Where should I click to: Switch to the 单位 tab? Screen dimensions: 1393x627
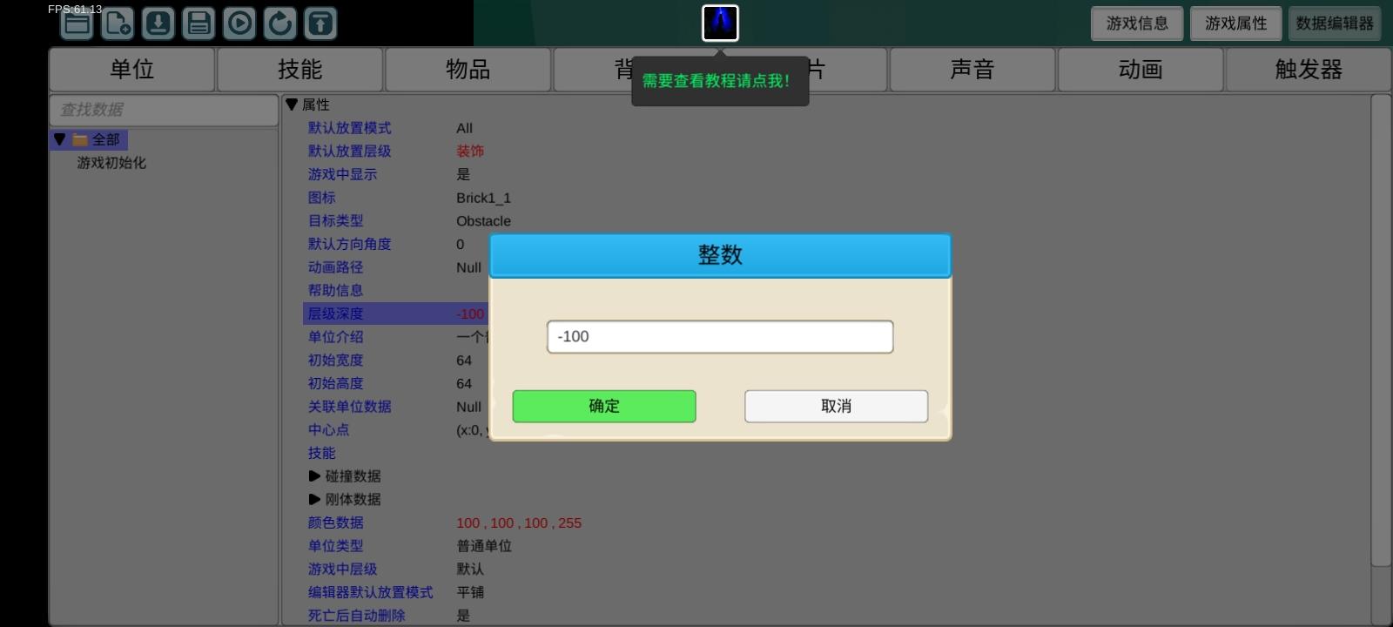(131, 70)
